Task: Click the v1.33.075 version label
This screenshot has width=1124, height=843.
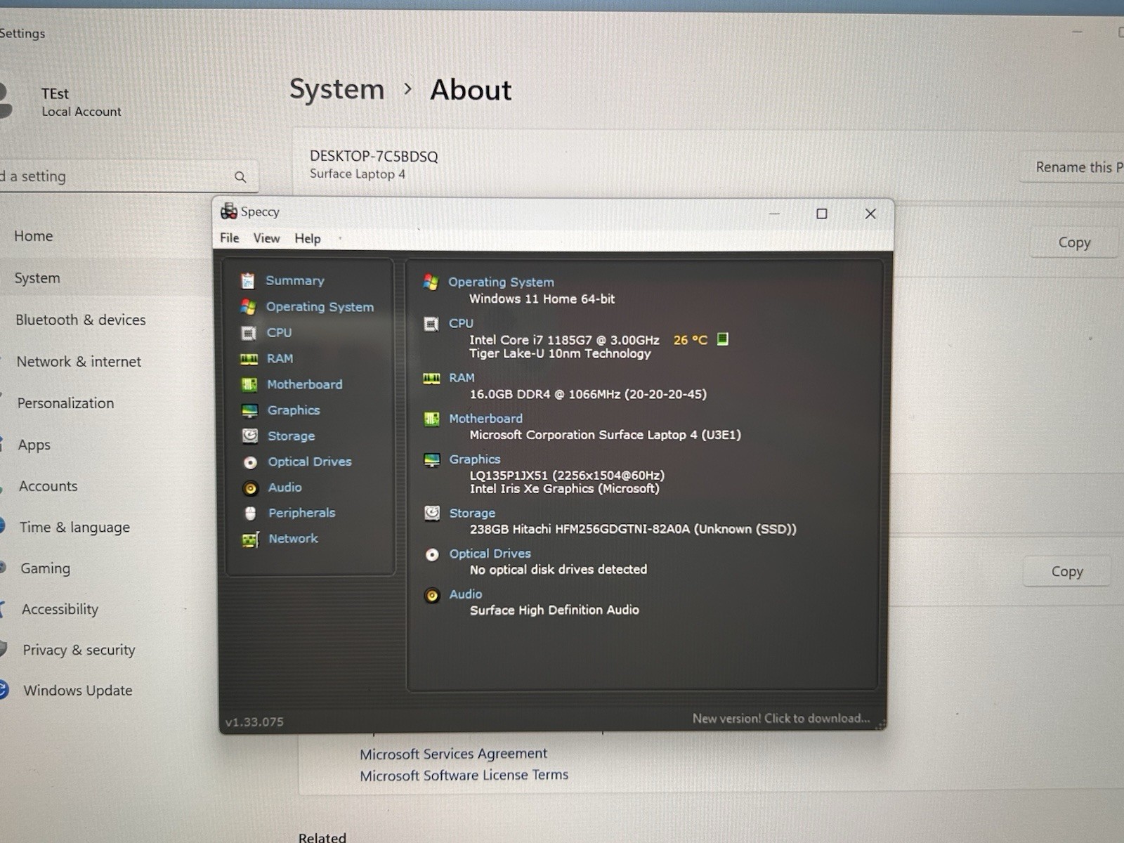Action: (254, 722)
